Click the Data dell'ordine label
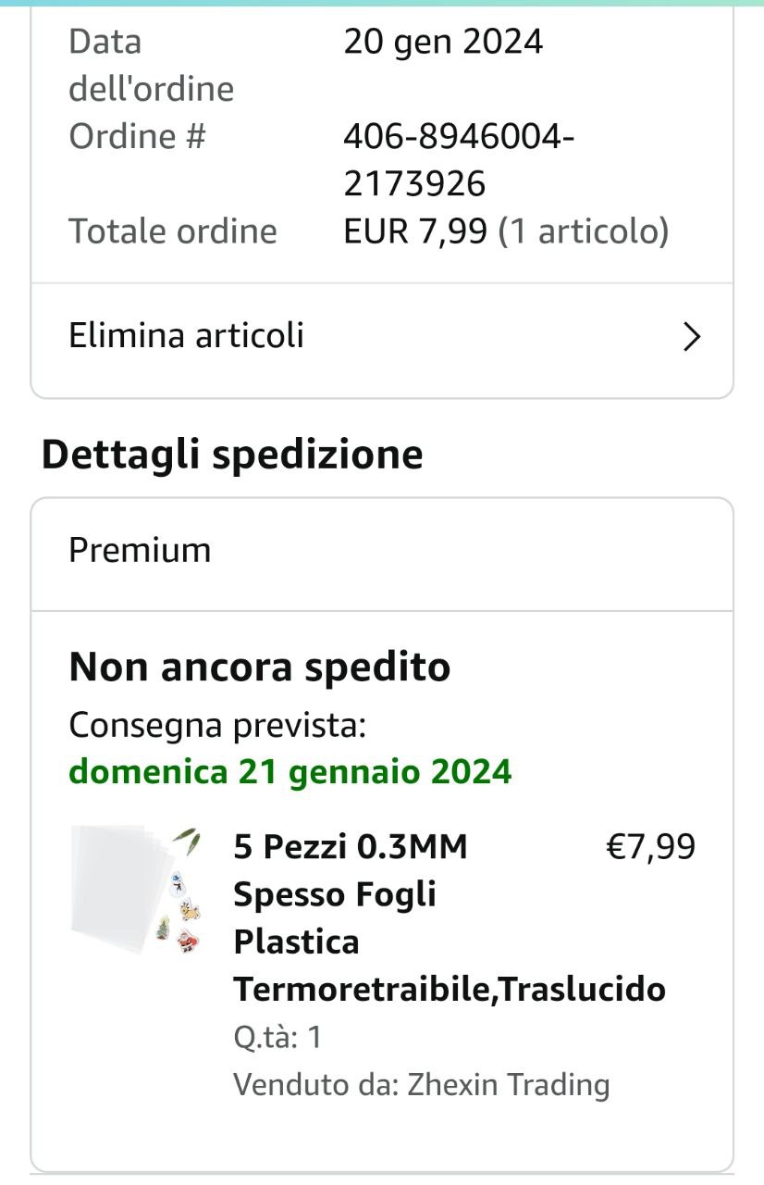 click(151, 65)
